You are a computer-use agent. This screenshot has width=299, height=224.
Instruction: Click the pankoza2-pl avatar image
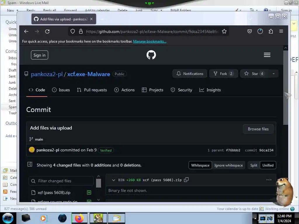tap(32, 150)
